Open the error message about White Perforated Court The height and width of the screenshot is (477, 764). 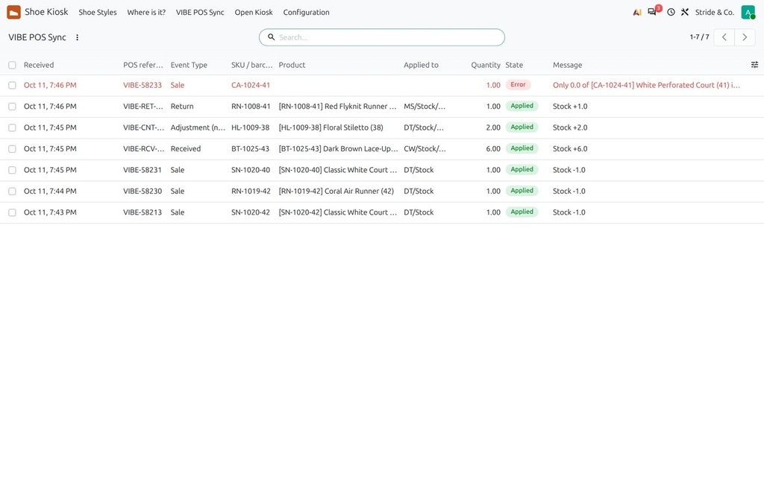pyautogui.click(x=646, y=85)
